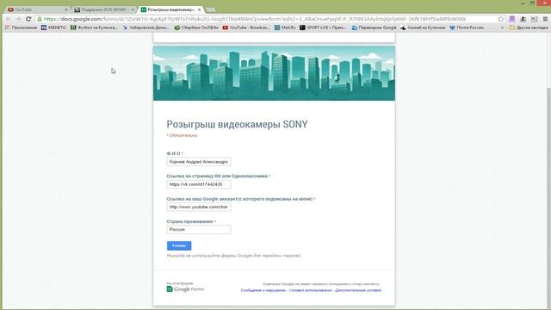Switch to the Поддержка DCR-SR300 tab
The height and width of the screenshot is (310, 551).
(x=104, y=9)
